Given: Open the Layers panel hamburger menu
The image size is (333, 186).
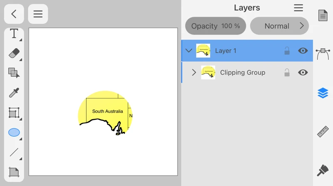Looking at the screenshot, I should point(298,8).
